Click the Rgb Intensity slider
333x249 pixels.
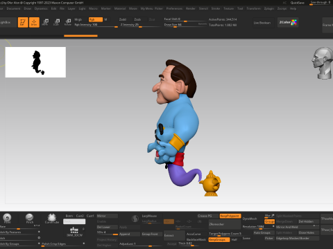point(96,25)
